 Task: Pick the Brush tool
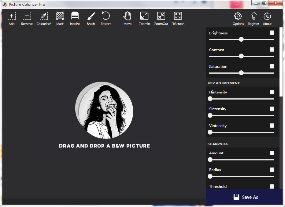click(x=91, y=16)
